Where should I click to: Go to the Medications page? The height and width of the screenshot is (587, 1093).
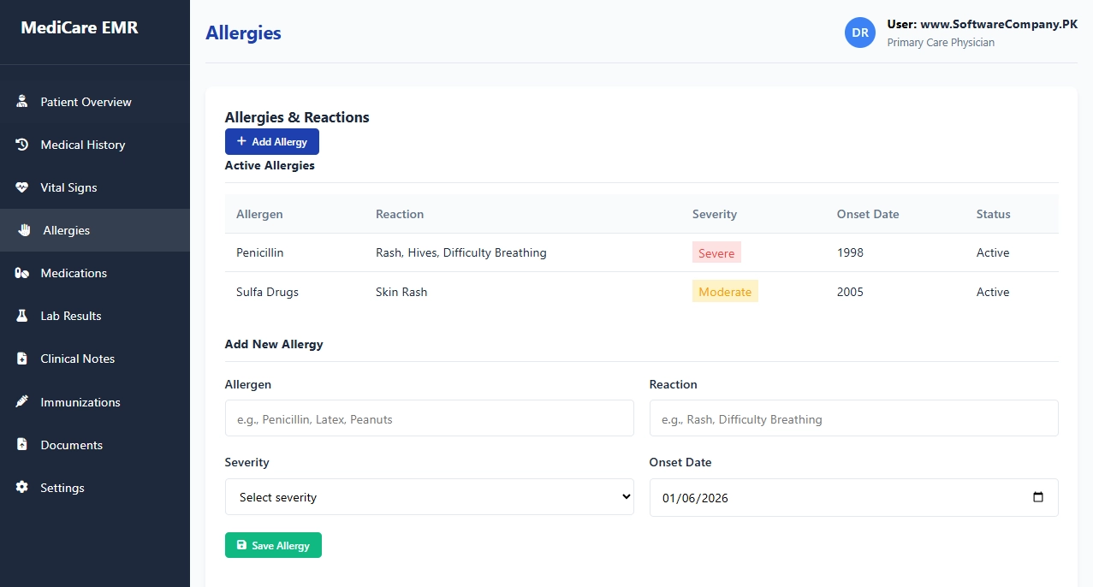74,273
